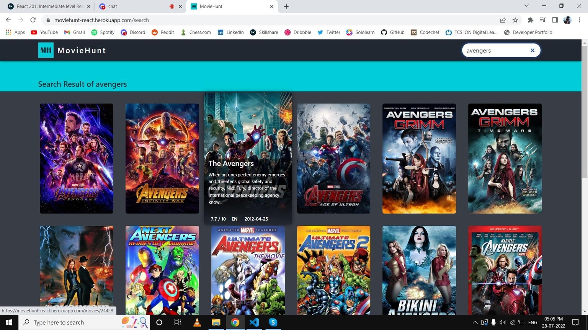Open the media control icon in Chrome toolbar
The image size is (588, 330).
pos(542,20)
